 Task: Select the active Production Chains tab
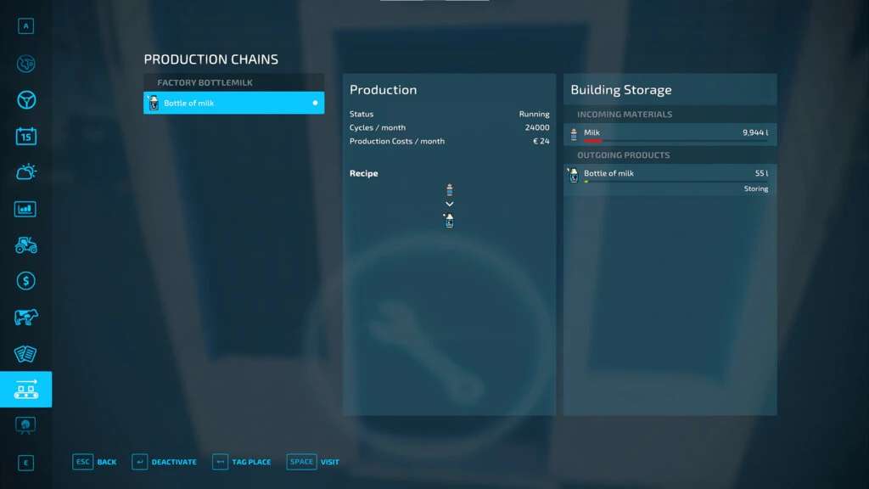25,389
